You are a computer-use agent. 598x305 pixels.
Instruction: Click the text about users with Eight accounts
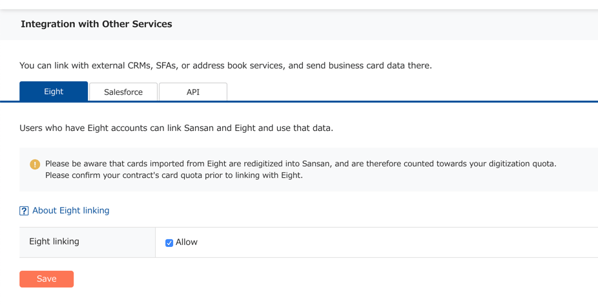click(x=176, y=128)
